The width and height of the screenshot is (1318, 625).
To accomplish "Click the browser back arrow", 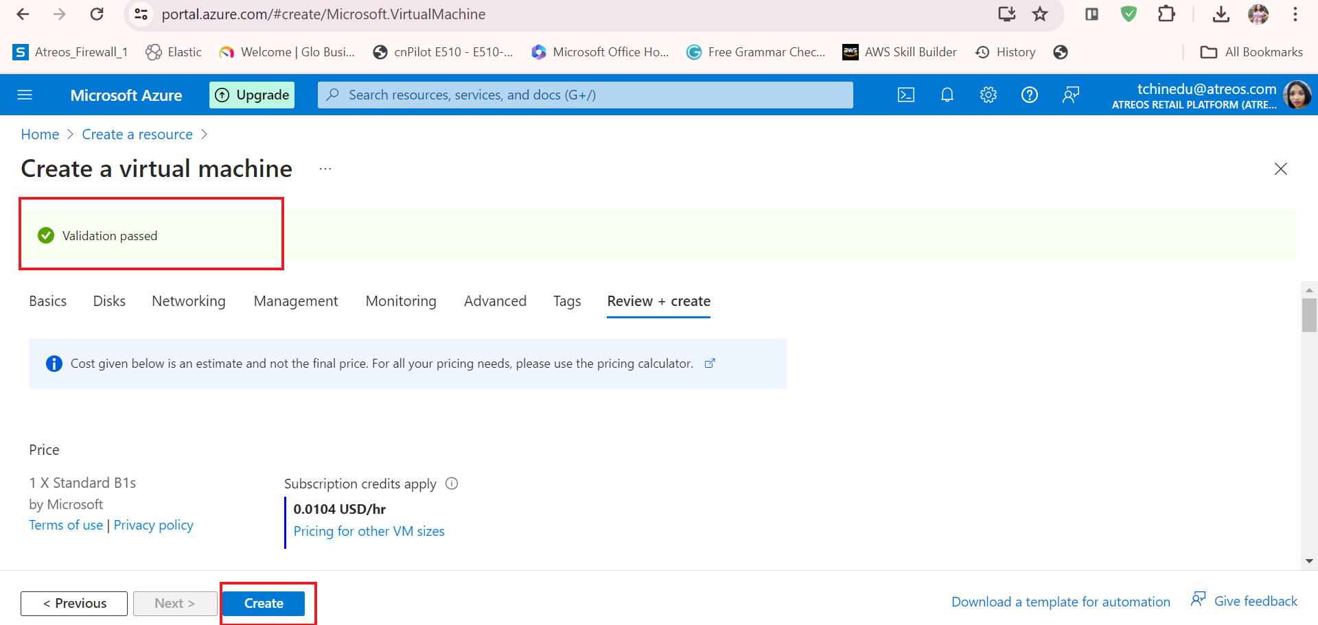I will (23, 14).
